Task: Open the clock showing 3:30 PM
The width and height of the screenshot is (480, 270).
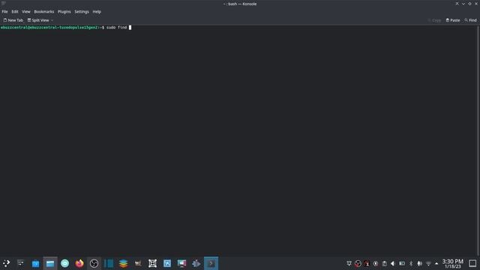Action: [452, 263]
